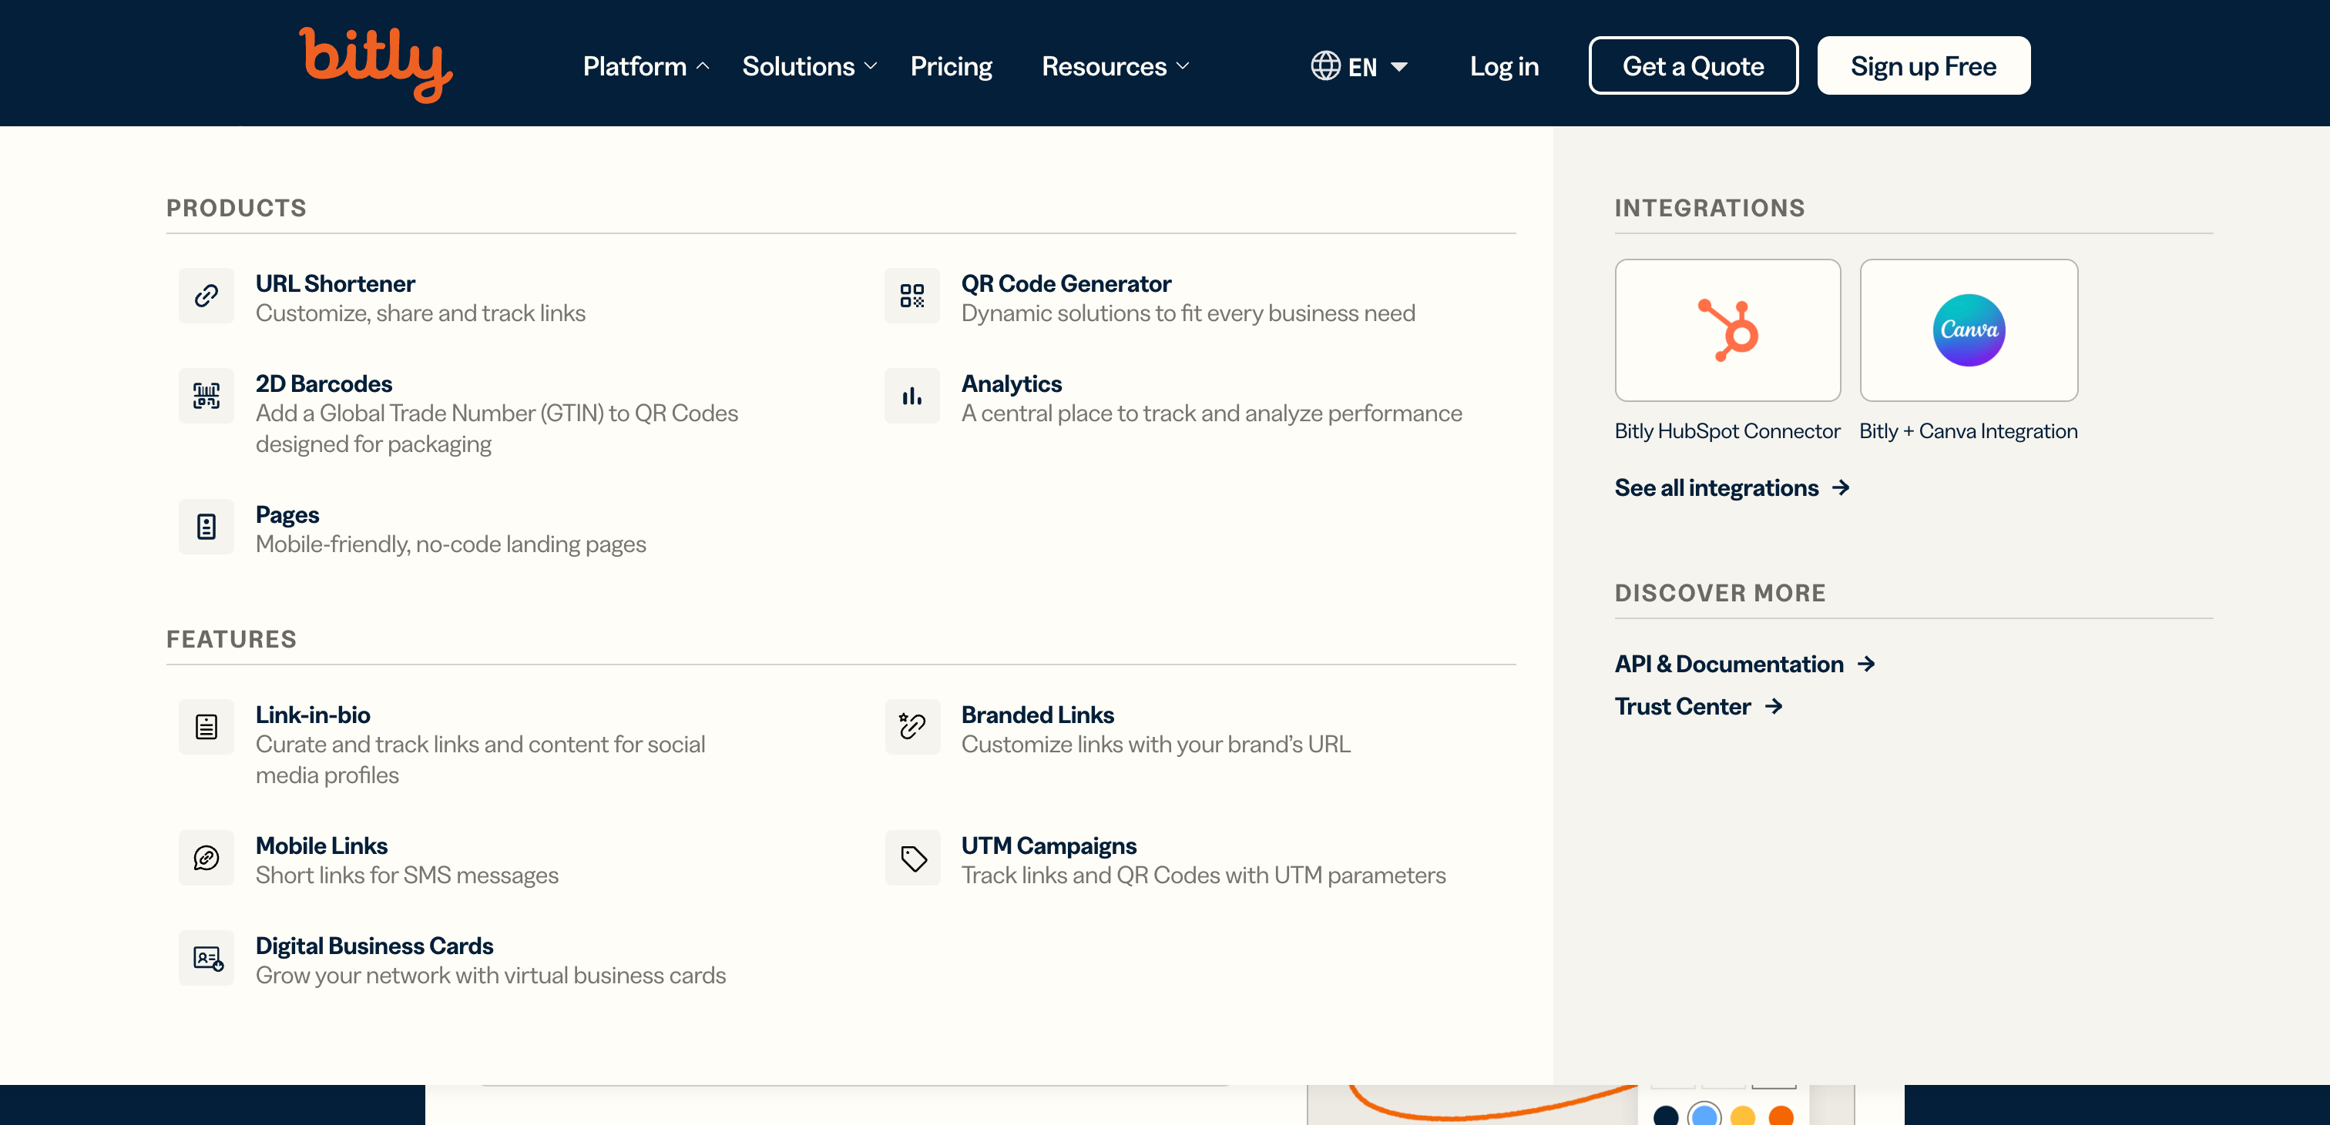Open the Bitly HubSpot Connector card
Viewport: 2330px width, 1125px height.
[1727, 330]
